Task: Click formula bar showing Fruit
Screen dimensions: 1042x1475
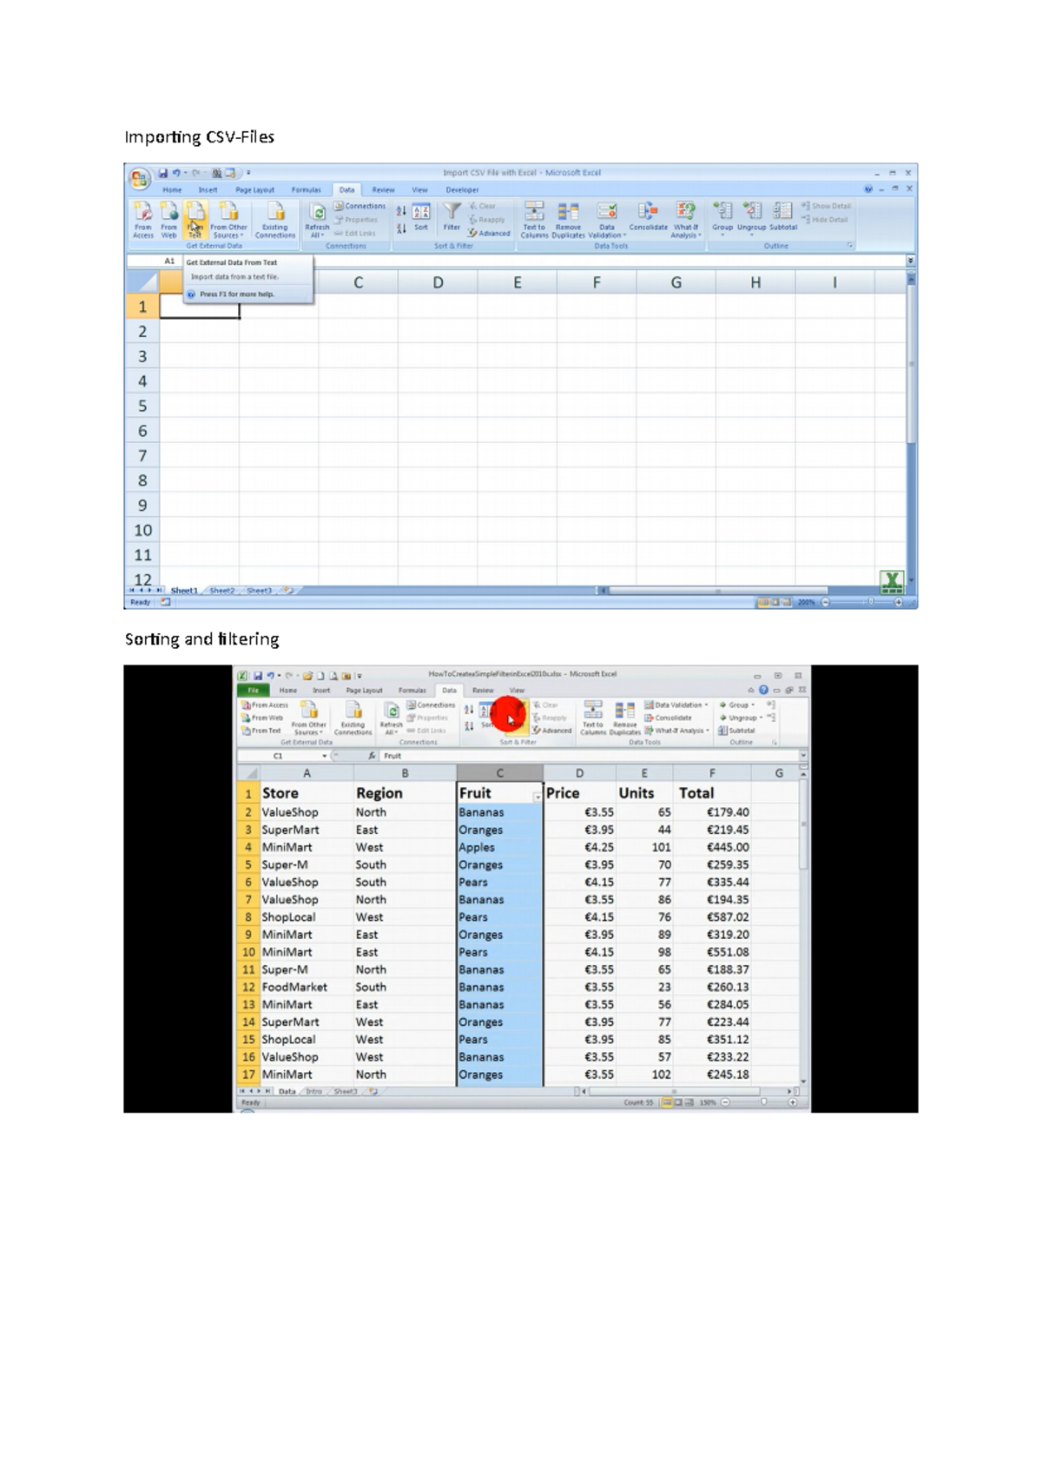Action: (x=590, y=757)
